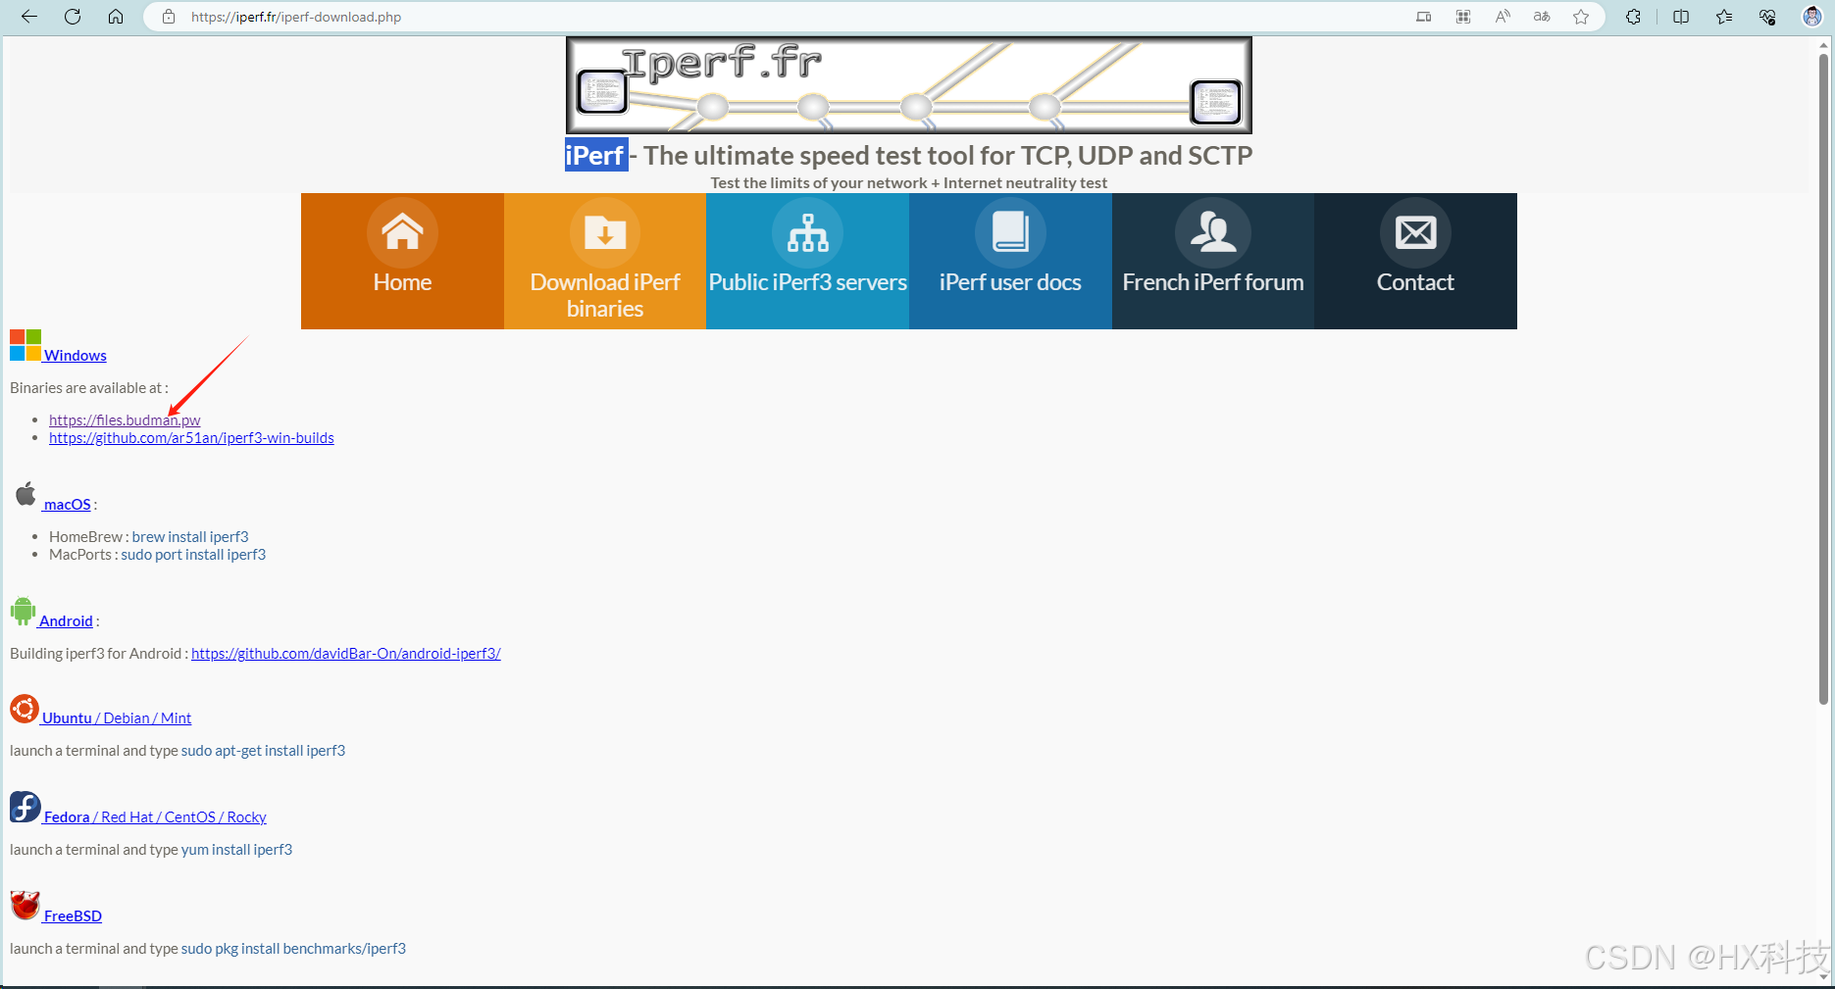Click the envelope icon for Contact
Image resolution: width=1835 pixels, height=989 pixels.
[x=1415, y=232]
